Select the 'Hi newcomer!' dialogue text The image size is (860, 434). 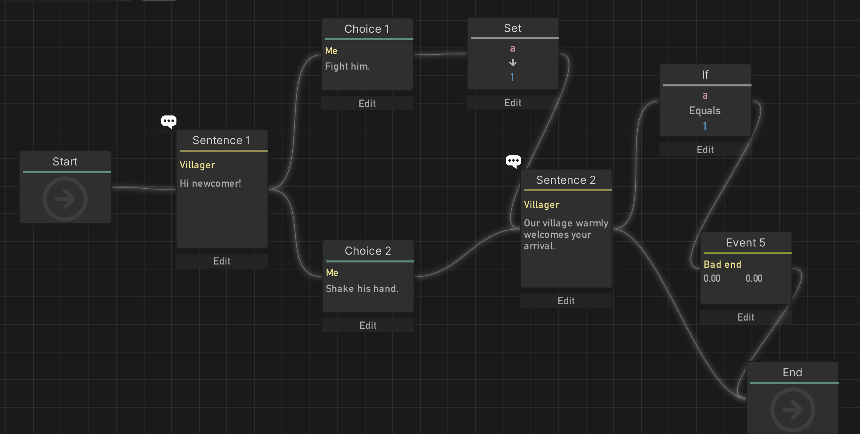[x=210, y=183]
